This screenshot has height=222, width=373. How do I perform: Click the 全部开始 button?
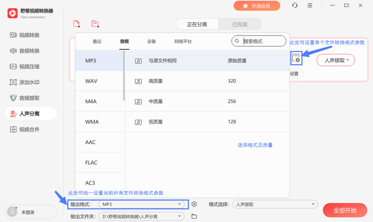click(345, 210)
